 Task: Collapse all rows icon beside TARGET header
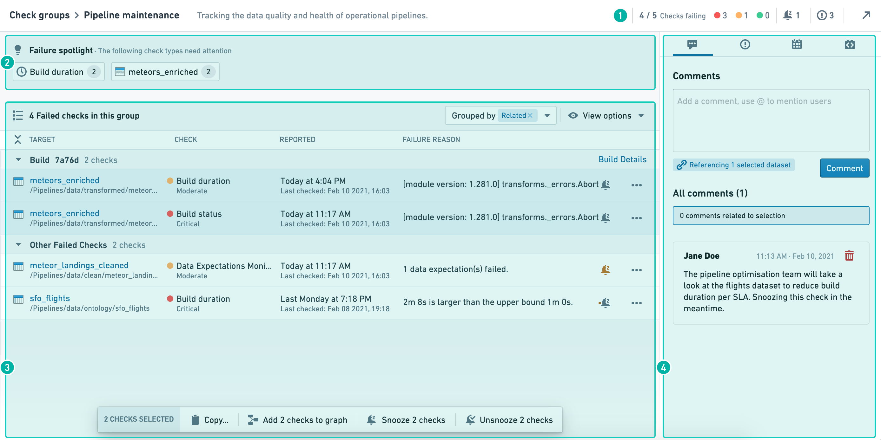coord(18,139)
